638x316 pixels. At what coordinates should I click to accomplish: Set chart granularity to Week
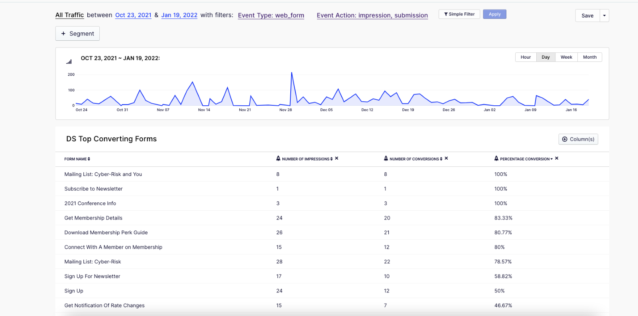566,57
